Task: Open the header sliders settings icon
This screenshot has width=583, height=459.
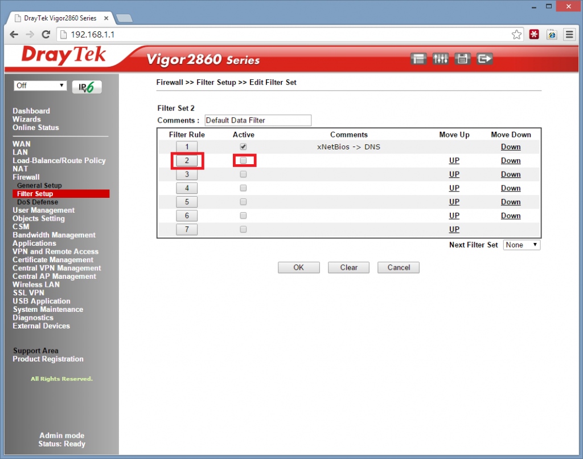Action: click(x=440, y=59)
